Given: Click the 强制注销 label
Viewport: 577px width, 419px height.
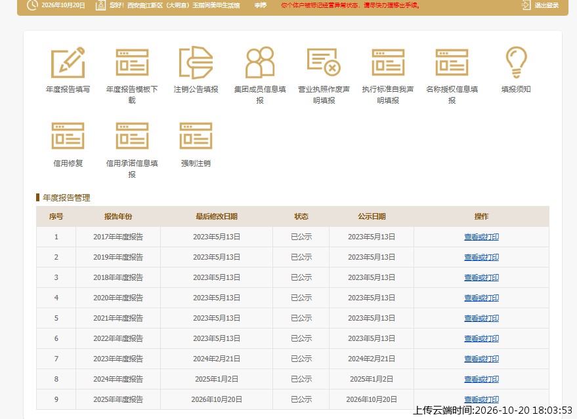Looking at the screenshot, I should 196,163.
